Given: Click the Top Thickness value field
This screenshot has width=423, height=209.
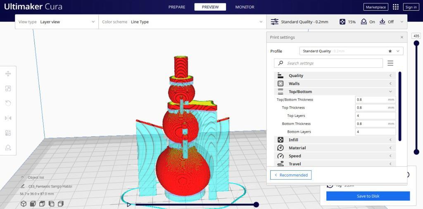Looking at the screenshot, I should pos(375,108).
